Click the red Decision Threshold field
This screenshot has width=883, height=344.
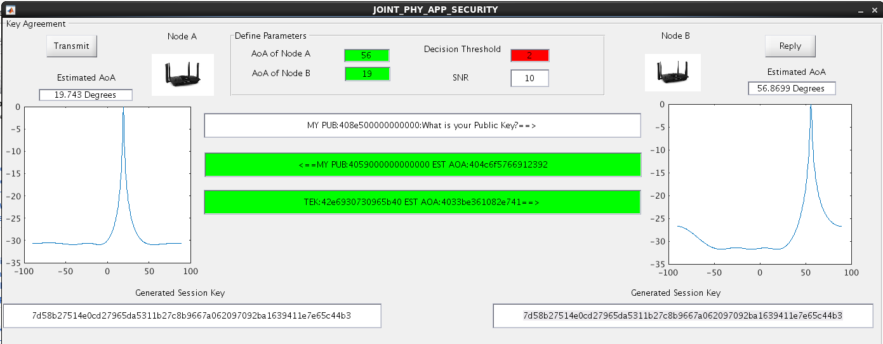(x=529, y=55)
